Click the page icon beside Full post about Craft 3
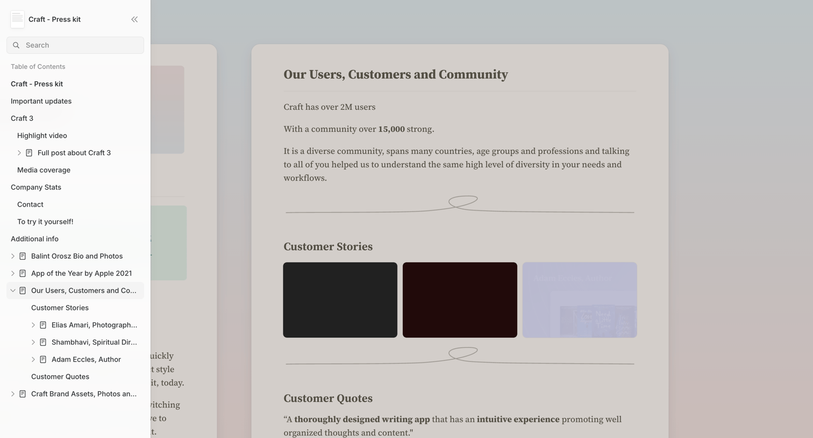Screen dimensions: 813x438 coord(29,153)
